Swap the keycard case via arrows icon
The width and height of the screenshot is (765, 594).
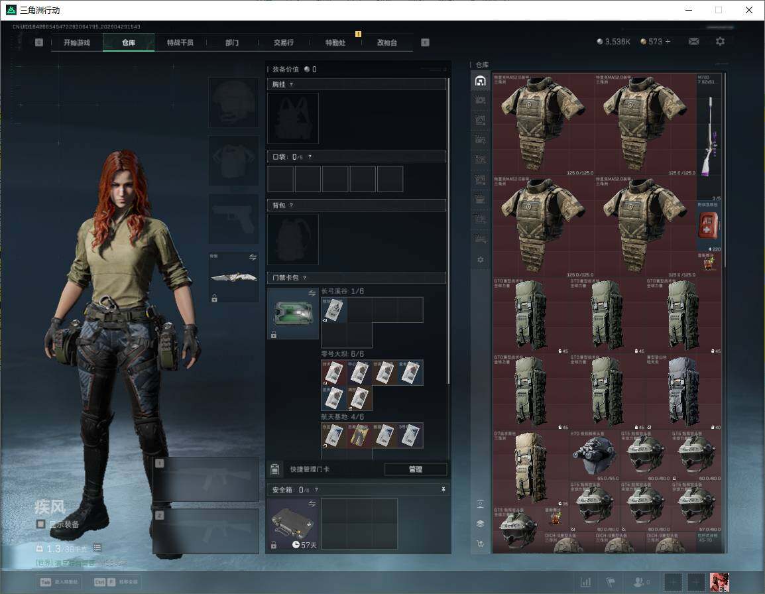[x=312, y=293]
